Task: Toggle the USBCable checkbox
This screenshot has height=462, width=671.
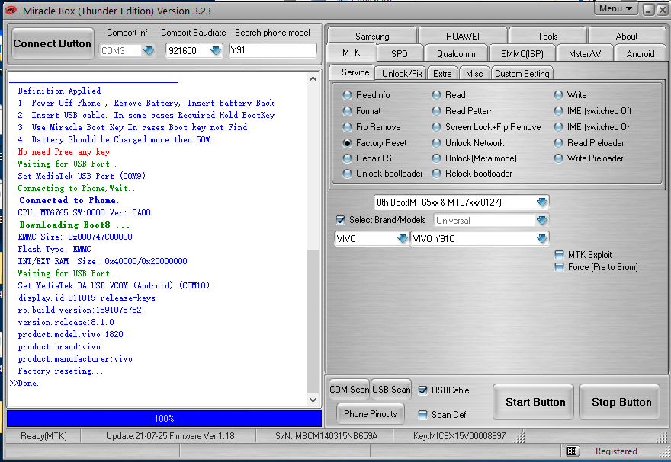Action: tap(422, 390)
